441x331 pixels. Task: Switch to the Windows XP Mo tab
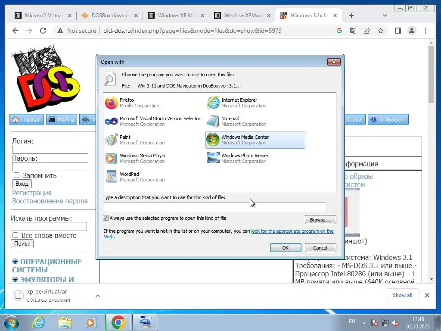coord(176,16)
